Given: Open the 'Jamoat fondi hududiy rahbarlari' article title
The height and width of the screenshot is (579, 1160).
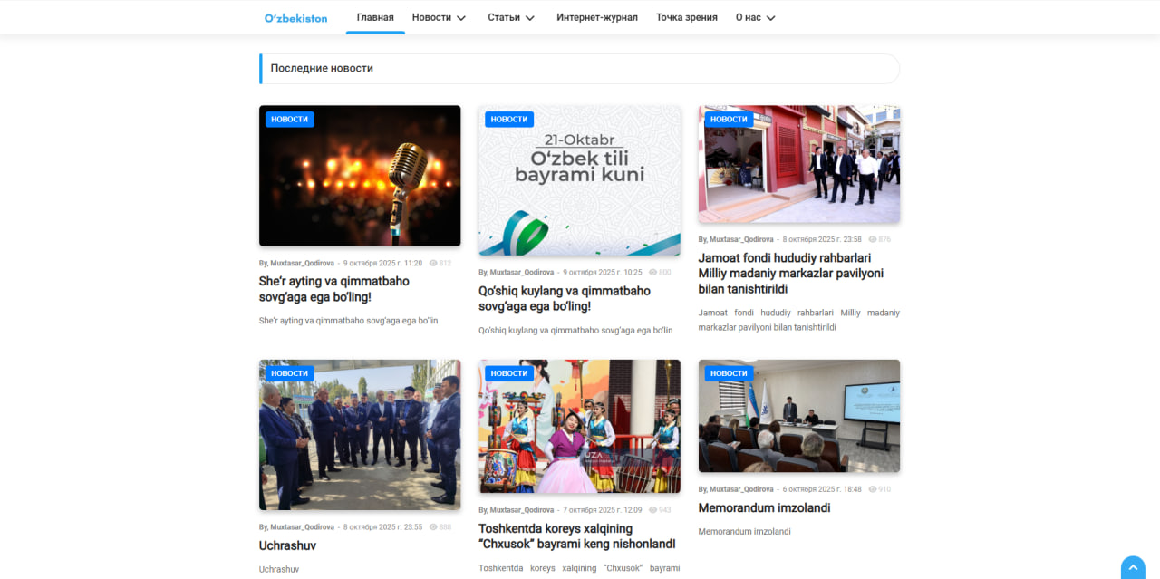Looking at the screenshot, I should (790, 274).
